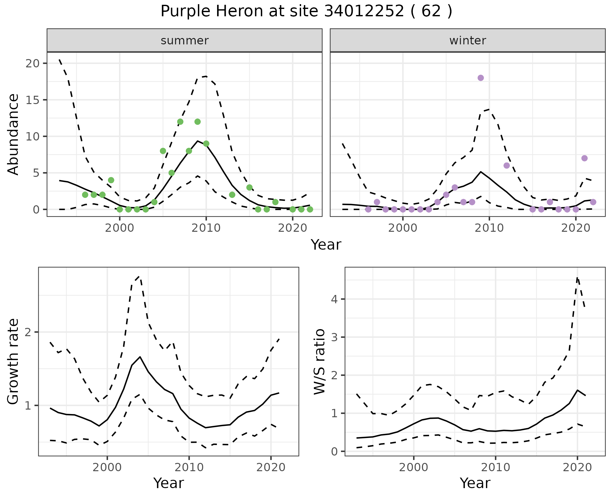Click the winter facet header strip

point(467,41)
